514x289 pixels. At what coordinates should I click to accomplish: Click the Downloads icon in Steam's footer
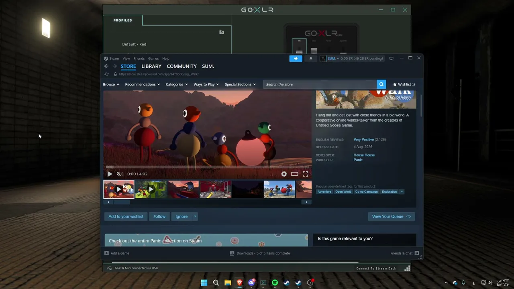tap(232, 253)
